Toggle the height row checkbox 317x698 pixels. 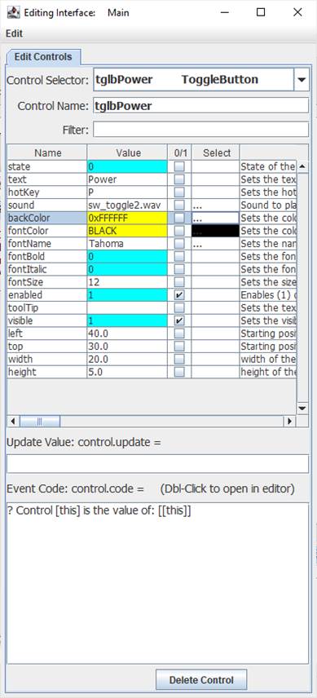click(179, 372)
